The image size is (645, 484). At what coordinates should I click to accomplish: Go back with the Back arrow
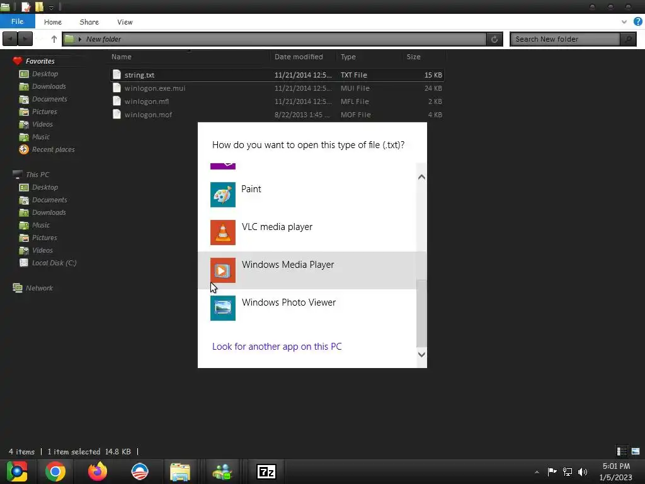pos(10,39)
